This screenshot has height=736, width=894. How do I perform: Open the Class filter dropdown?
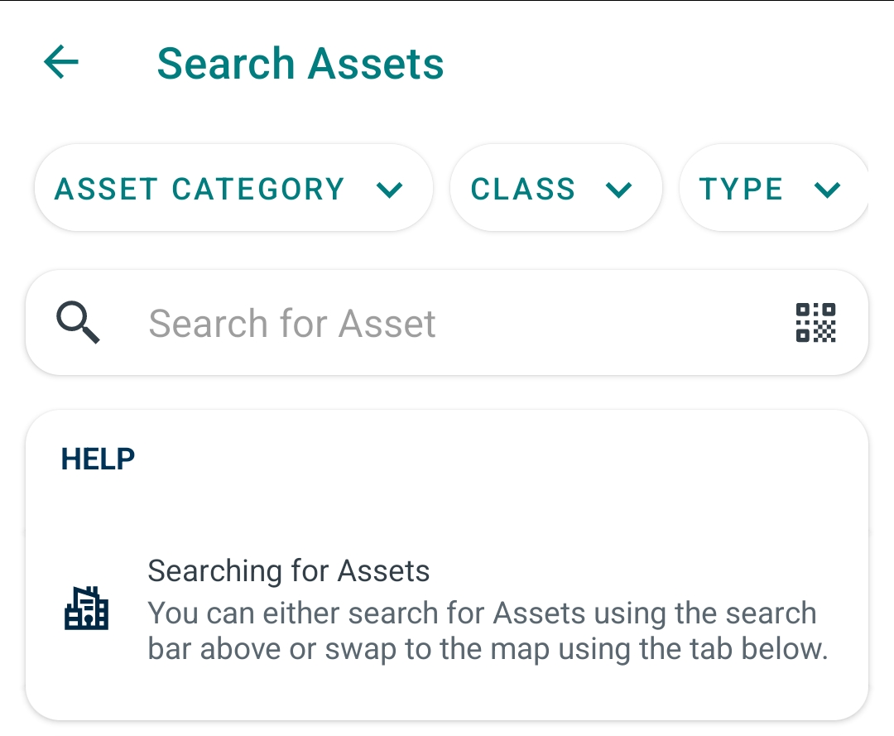[x=556, y=188]
